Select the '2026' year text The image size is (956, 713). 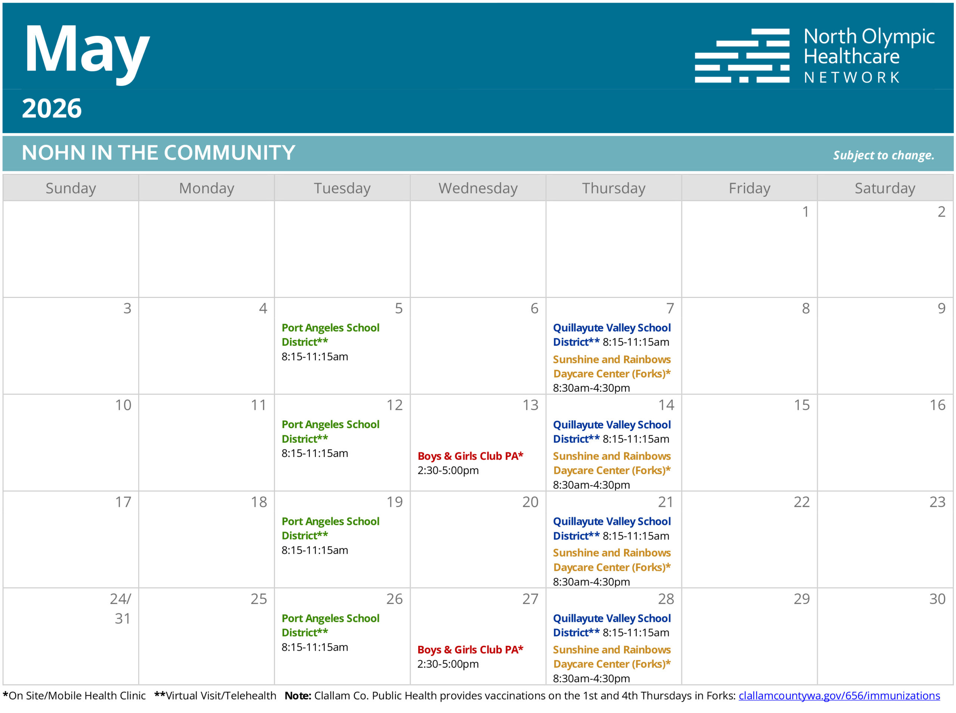click(52, 108)
